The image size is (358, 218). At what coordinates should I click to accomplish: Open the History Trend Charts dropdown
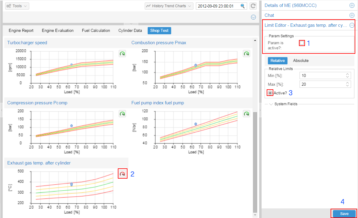coord(169,6)
